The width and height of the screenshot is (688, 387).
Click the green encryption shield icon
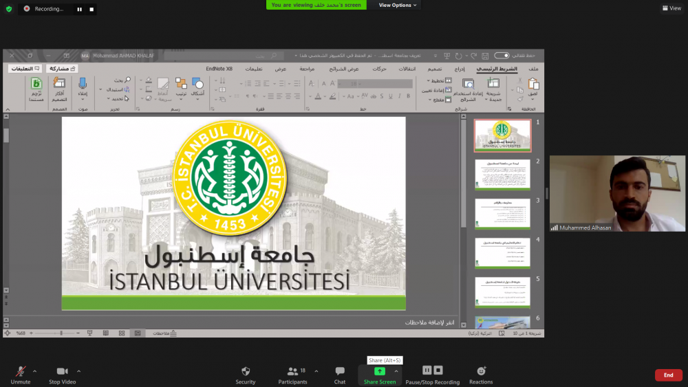(9, 9)
